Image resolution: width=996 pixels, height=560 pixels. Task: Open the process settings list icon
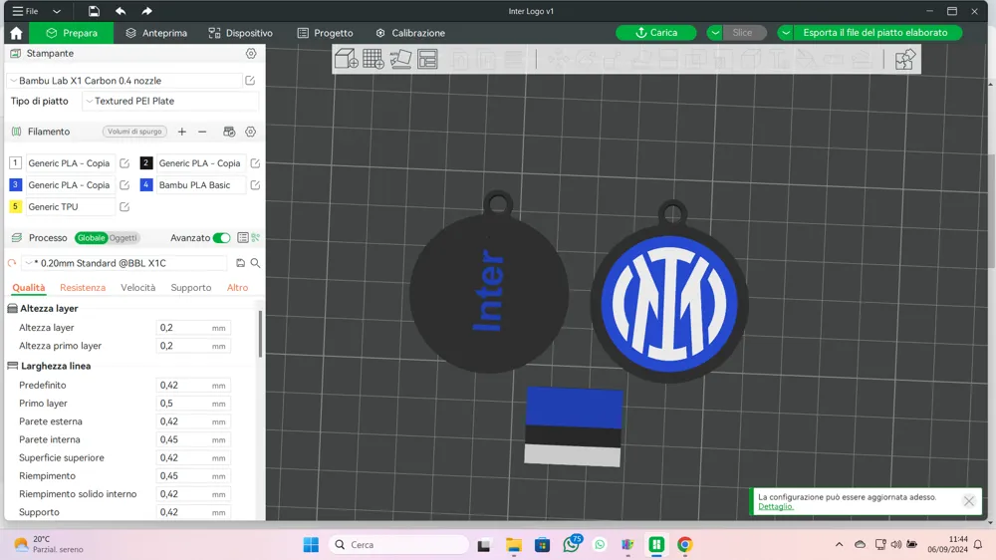pos(243,238)
